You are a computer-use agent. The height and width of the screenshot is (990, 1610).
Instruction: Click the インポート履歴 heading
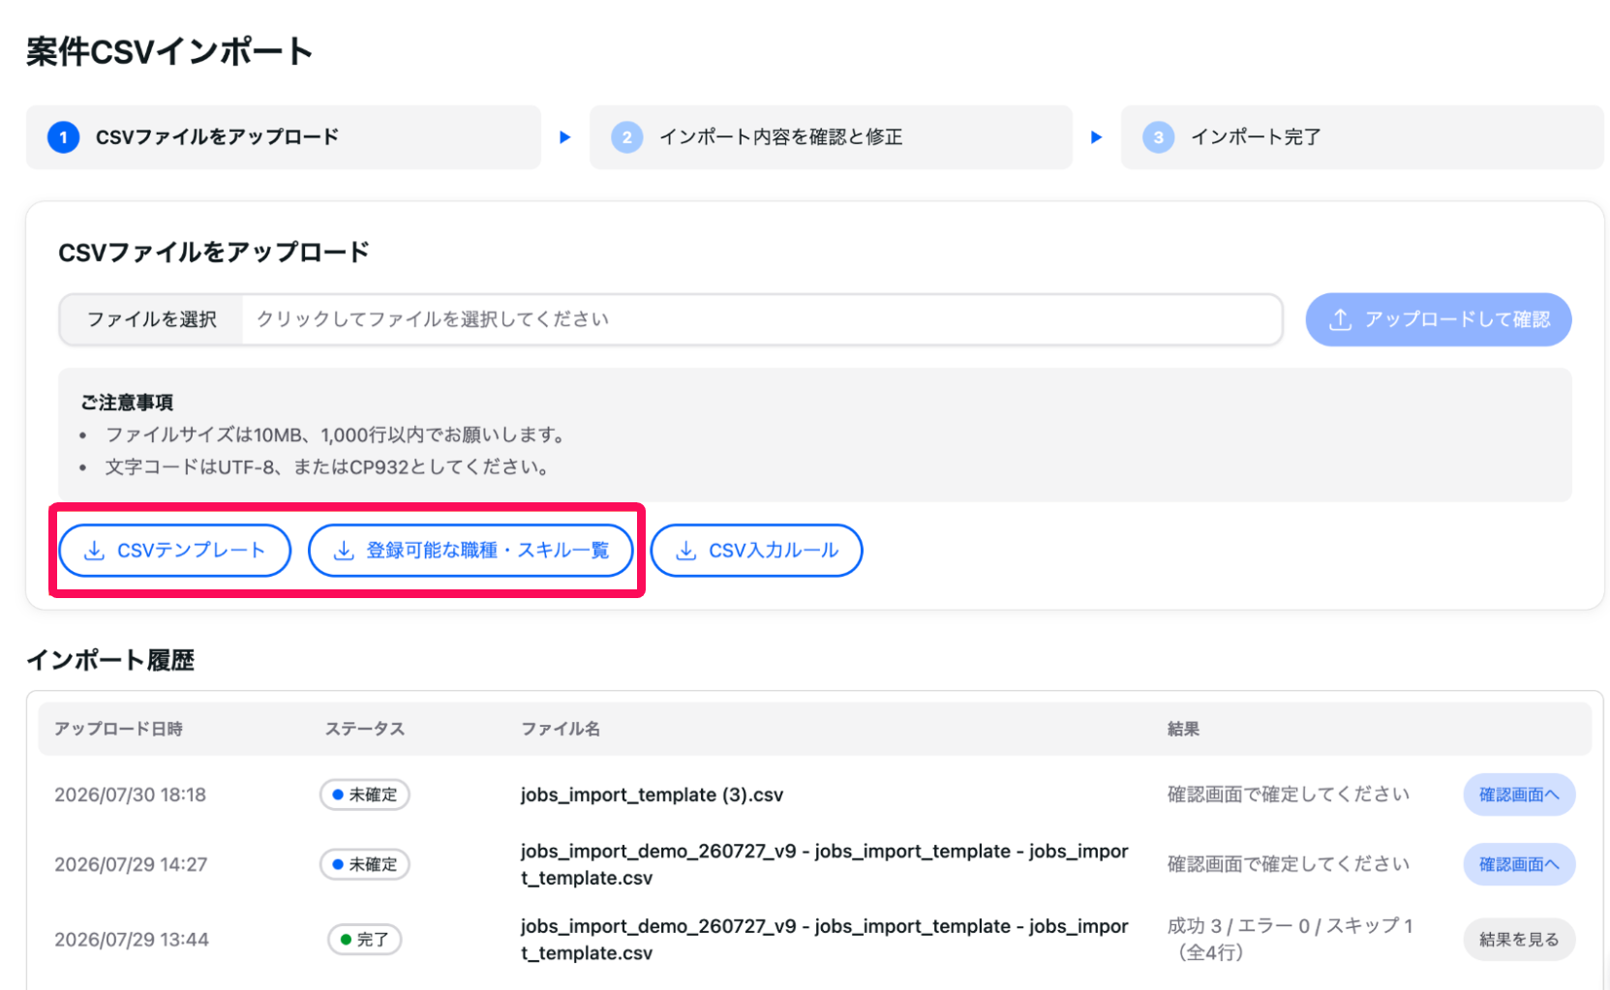click(x=110, y=660)
